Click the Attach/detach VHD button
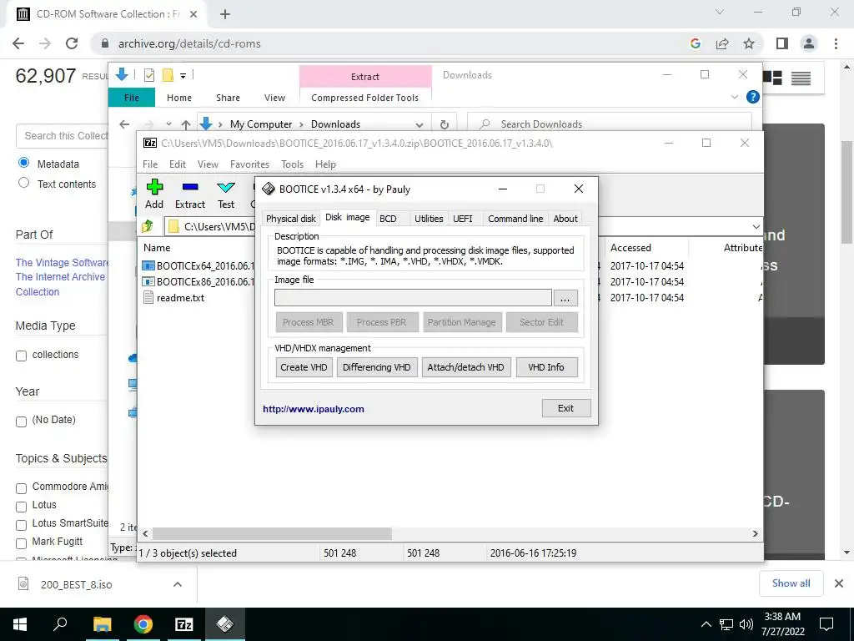This screenshot has width=854, height=641. pyautogui.click(x=465, y=367)
